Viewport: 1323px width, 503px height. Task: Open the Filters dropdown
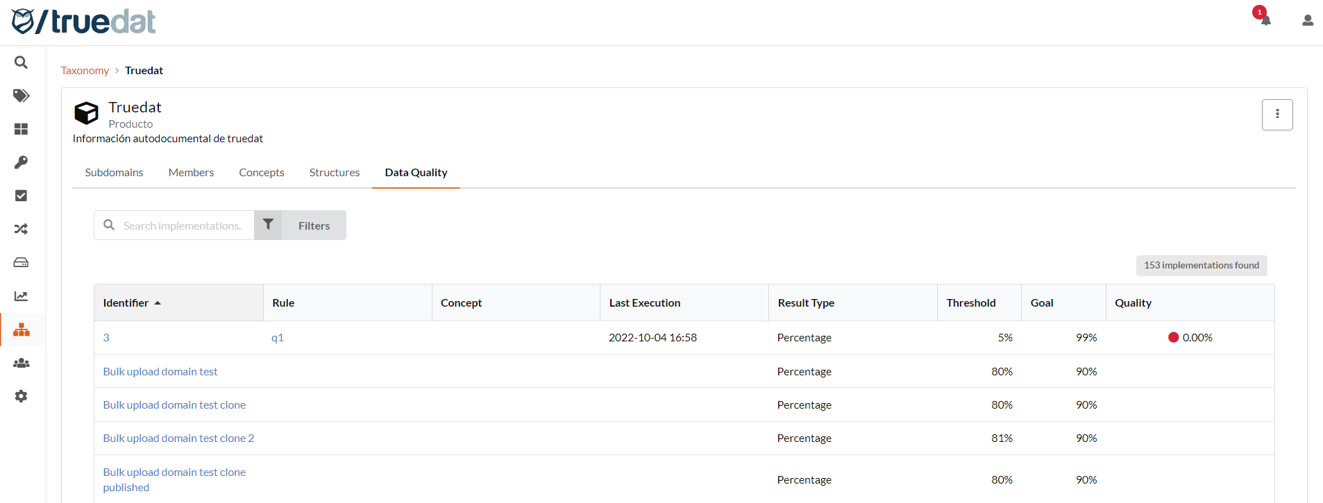(301, 225)
